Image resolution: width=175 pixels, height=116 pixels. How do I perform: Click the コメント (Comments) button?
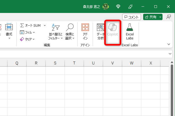[131, 17]
